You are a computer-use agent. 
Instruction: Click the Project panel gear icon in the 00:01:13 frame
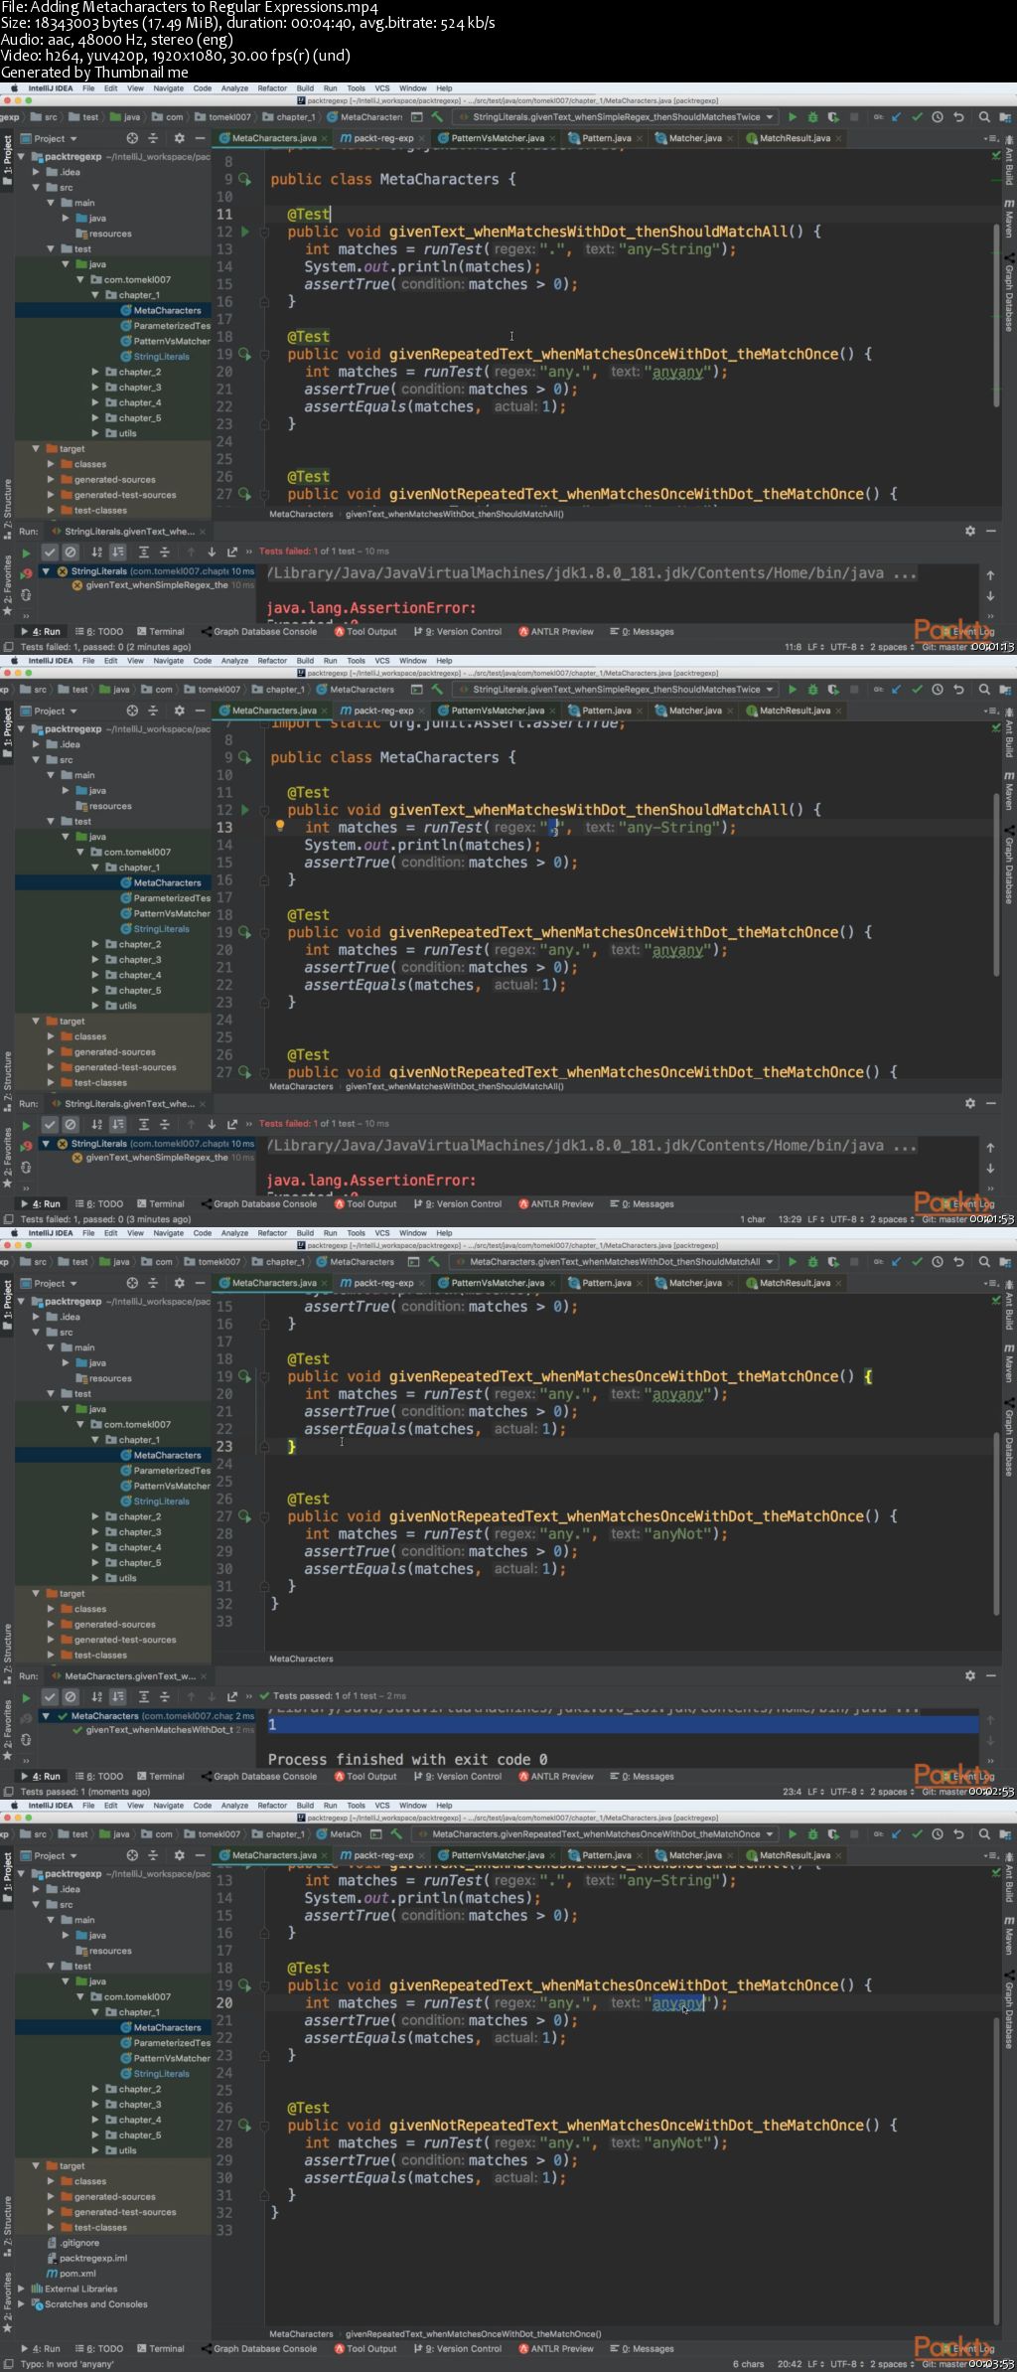pos(179,139)
